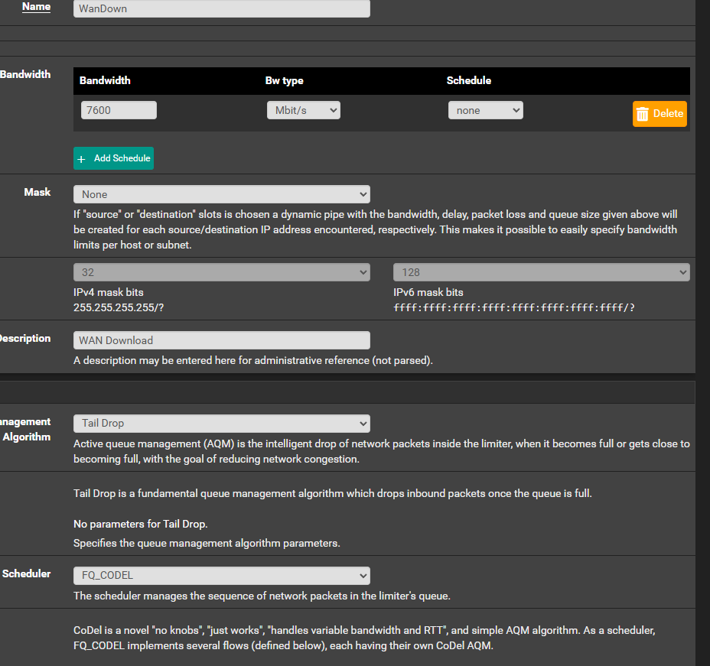Click the Mask field label
The height and width of the screenshot is (666, 710).
pyautogui.click(x=37, y=192)
